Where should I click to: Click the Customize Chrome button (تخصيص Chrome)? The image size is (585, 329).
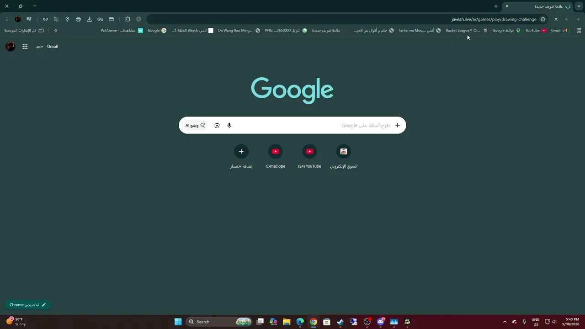click(x=28, y=305)
